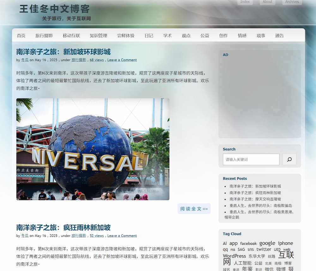
Task: Open the 移动互联 menu category
Action: 71,36
